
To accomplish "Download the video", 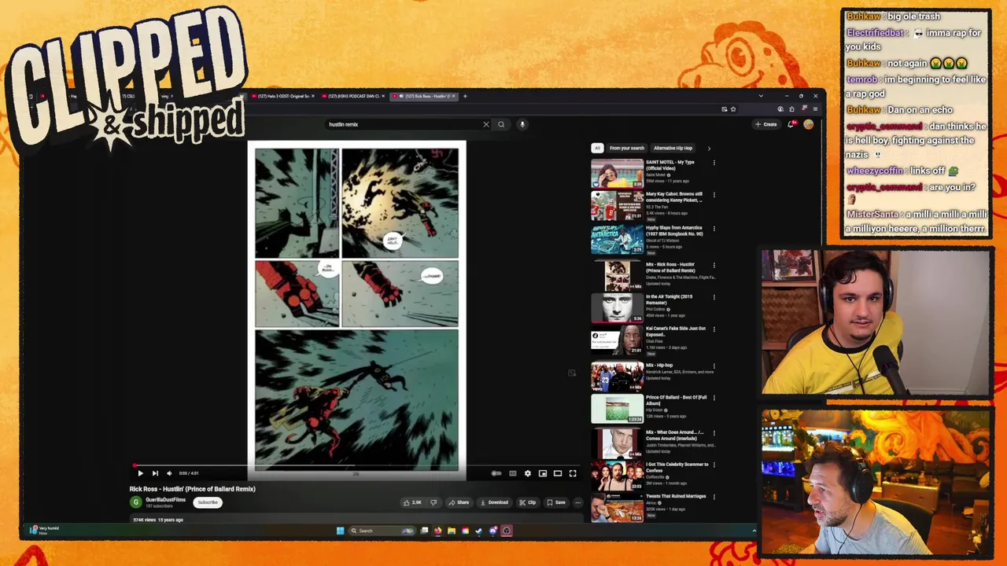I will tap(494, 502).
